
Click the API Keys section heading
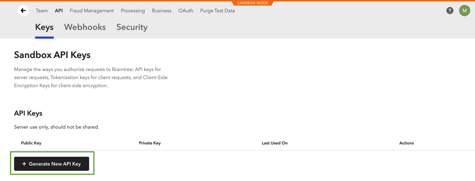[x=28, y=113]
